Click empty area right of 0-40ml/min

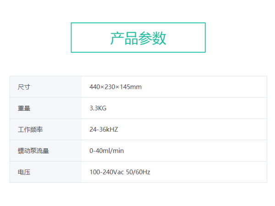tap(195, 151)
